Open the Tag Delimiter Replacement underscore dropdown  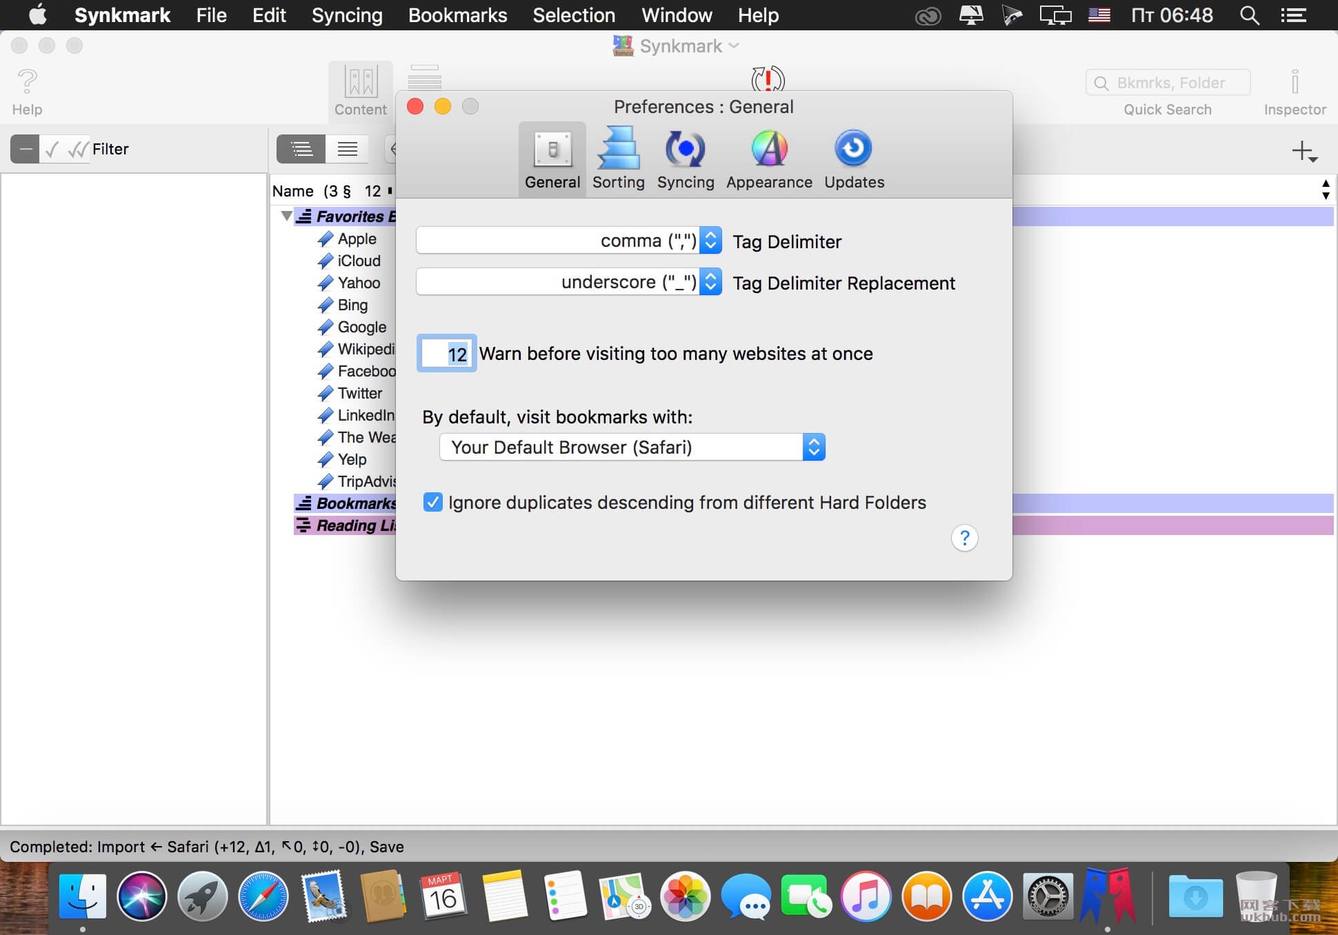pyautogui.click(x=569, y=282)
